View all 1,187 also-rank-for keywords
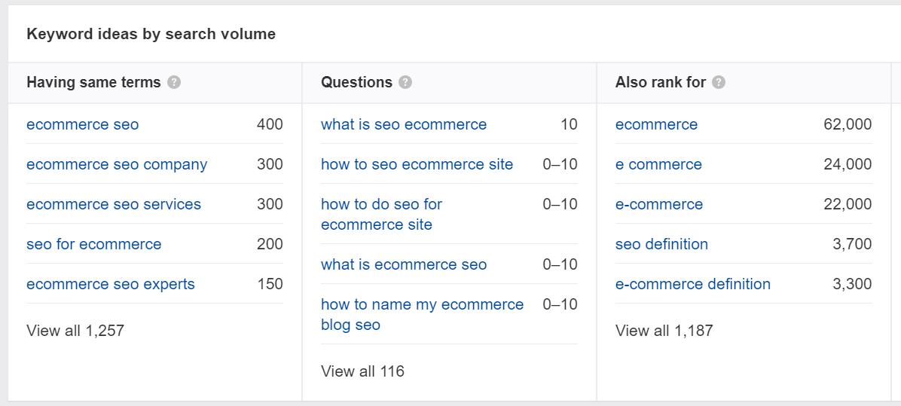The width and height of the screenshot is (901, 406). [x=664, y=330]
